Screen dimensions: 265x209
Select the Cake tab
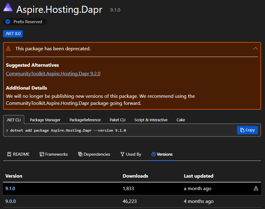(181, 120)
